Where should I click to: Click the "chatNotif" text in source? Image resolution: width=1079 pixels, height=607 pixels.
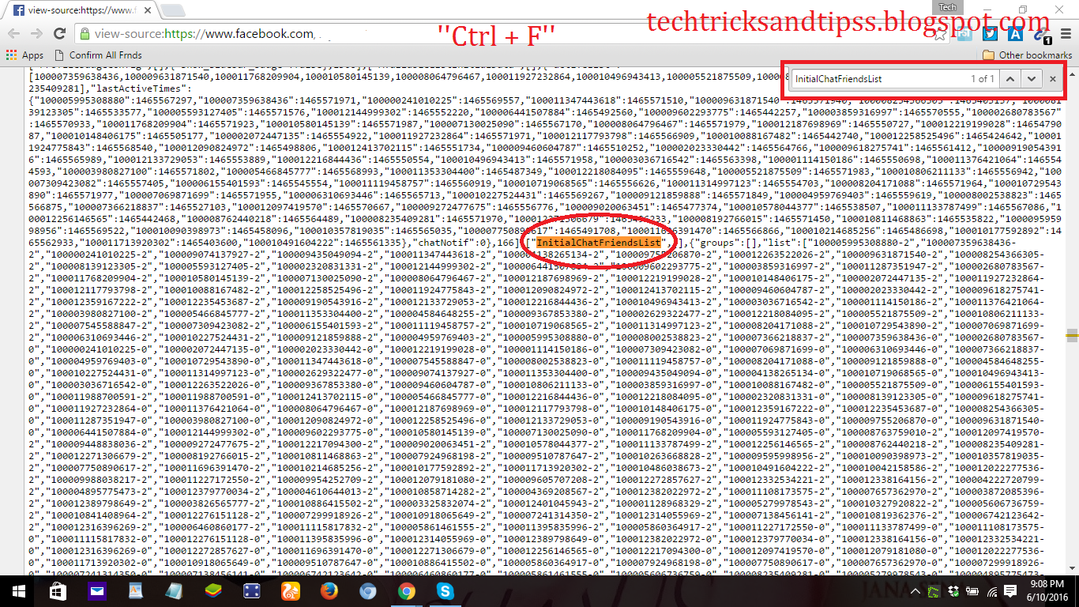[x=448, y=242]
